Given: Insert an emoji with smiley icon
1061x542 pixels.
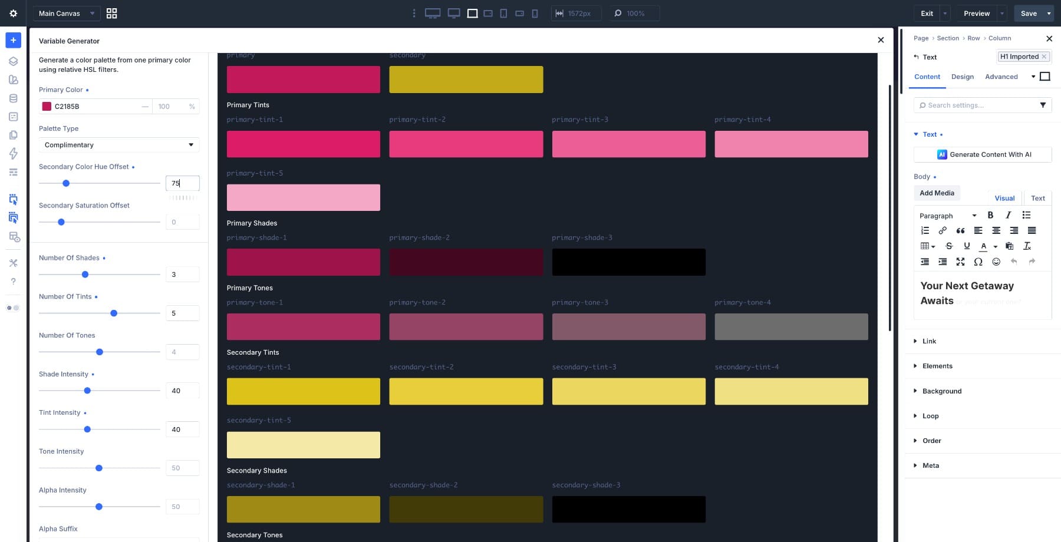Looking at the screenshot, I should click(x=996, y=262).
